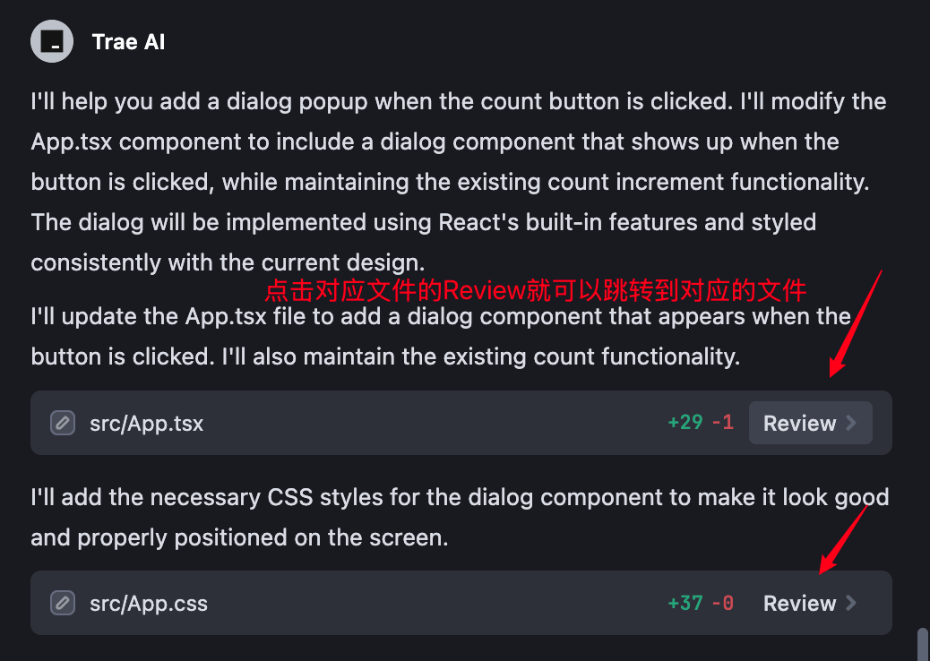
Task: Click the red -0 deletions count
Action: pos(722,603)
